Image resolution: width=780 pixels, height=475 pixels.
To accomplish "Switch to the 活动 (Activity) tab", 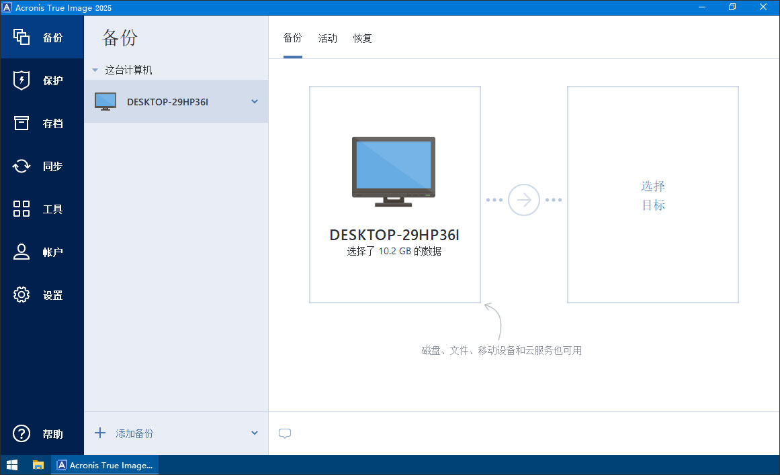I will (328, 38).
